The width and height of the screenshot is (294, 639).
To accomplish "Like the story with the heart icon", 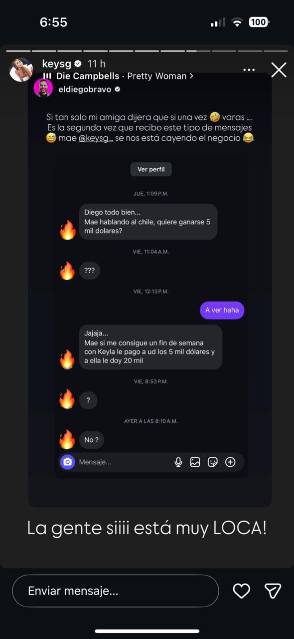I will [242, 591].
